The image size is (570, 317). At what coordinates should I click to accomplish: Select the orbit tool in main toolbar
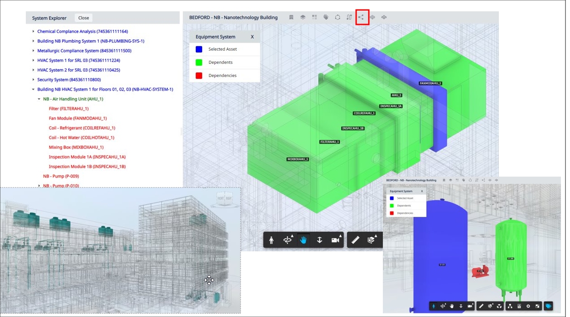288,240
